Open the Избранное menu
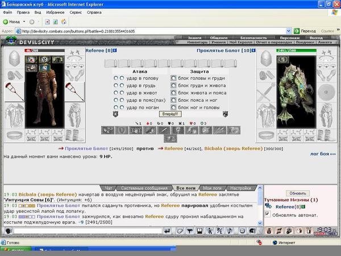Image resolution: width=341 pixels, height=256 pixels. click(x=55, y=13)
